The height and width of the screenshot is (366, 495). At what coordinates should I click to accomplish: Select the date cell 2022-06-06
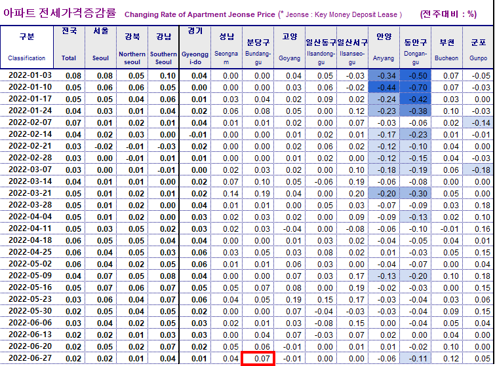[30, 323]
